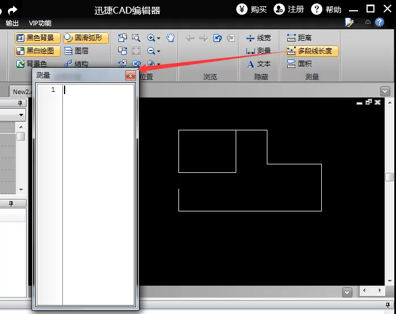Select the pan hand tool

tap(171, 37)
